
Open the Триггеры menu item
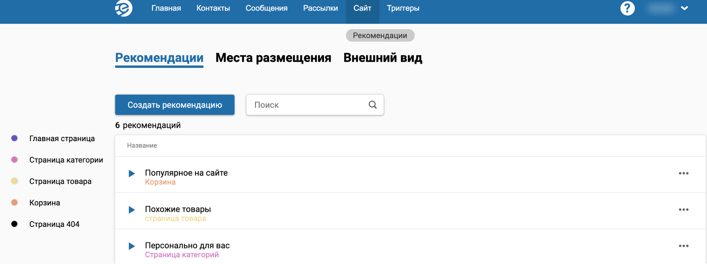[403, 8]
